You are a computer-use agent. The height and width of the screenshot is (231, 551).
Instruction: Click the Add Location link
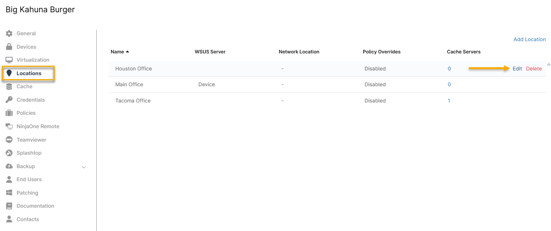pos(529,40)
